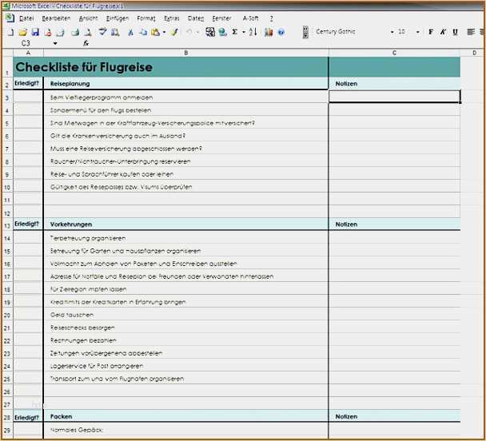Open the A-Soft menu
Viewport: 486px width, 441px height.
(x=250, y=18)
